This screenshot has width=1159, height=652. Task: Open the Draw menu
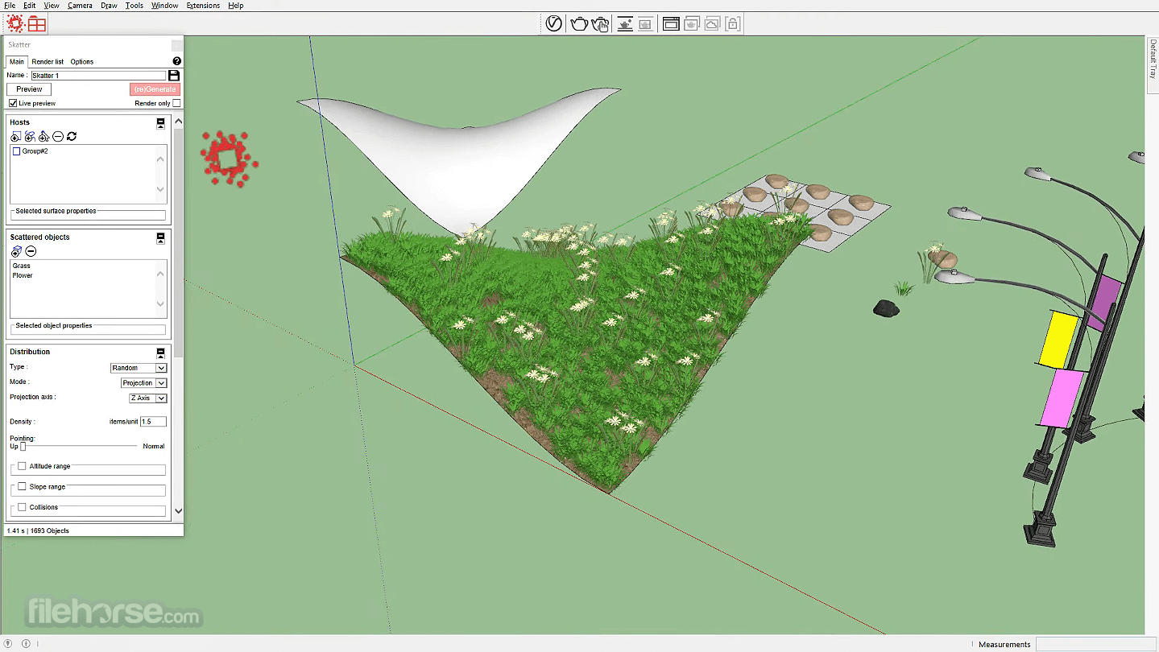tap(109, 6)
